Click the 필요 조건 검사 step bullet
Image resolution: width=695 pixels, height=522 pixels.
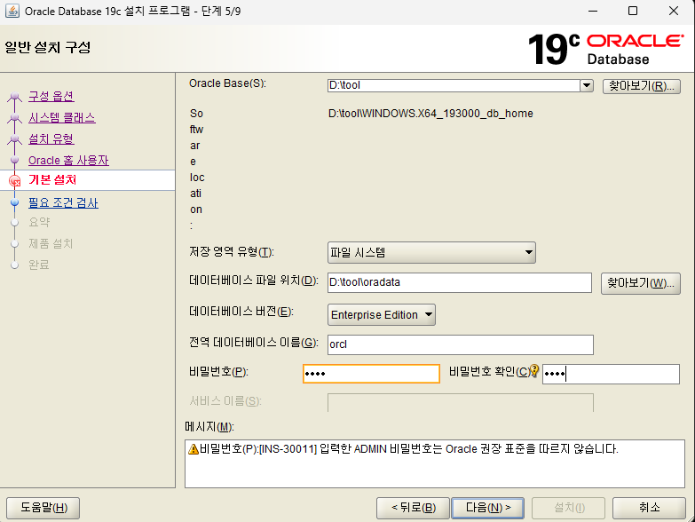(14, 202)
